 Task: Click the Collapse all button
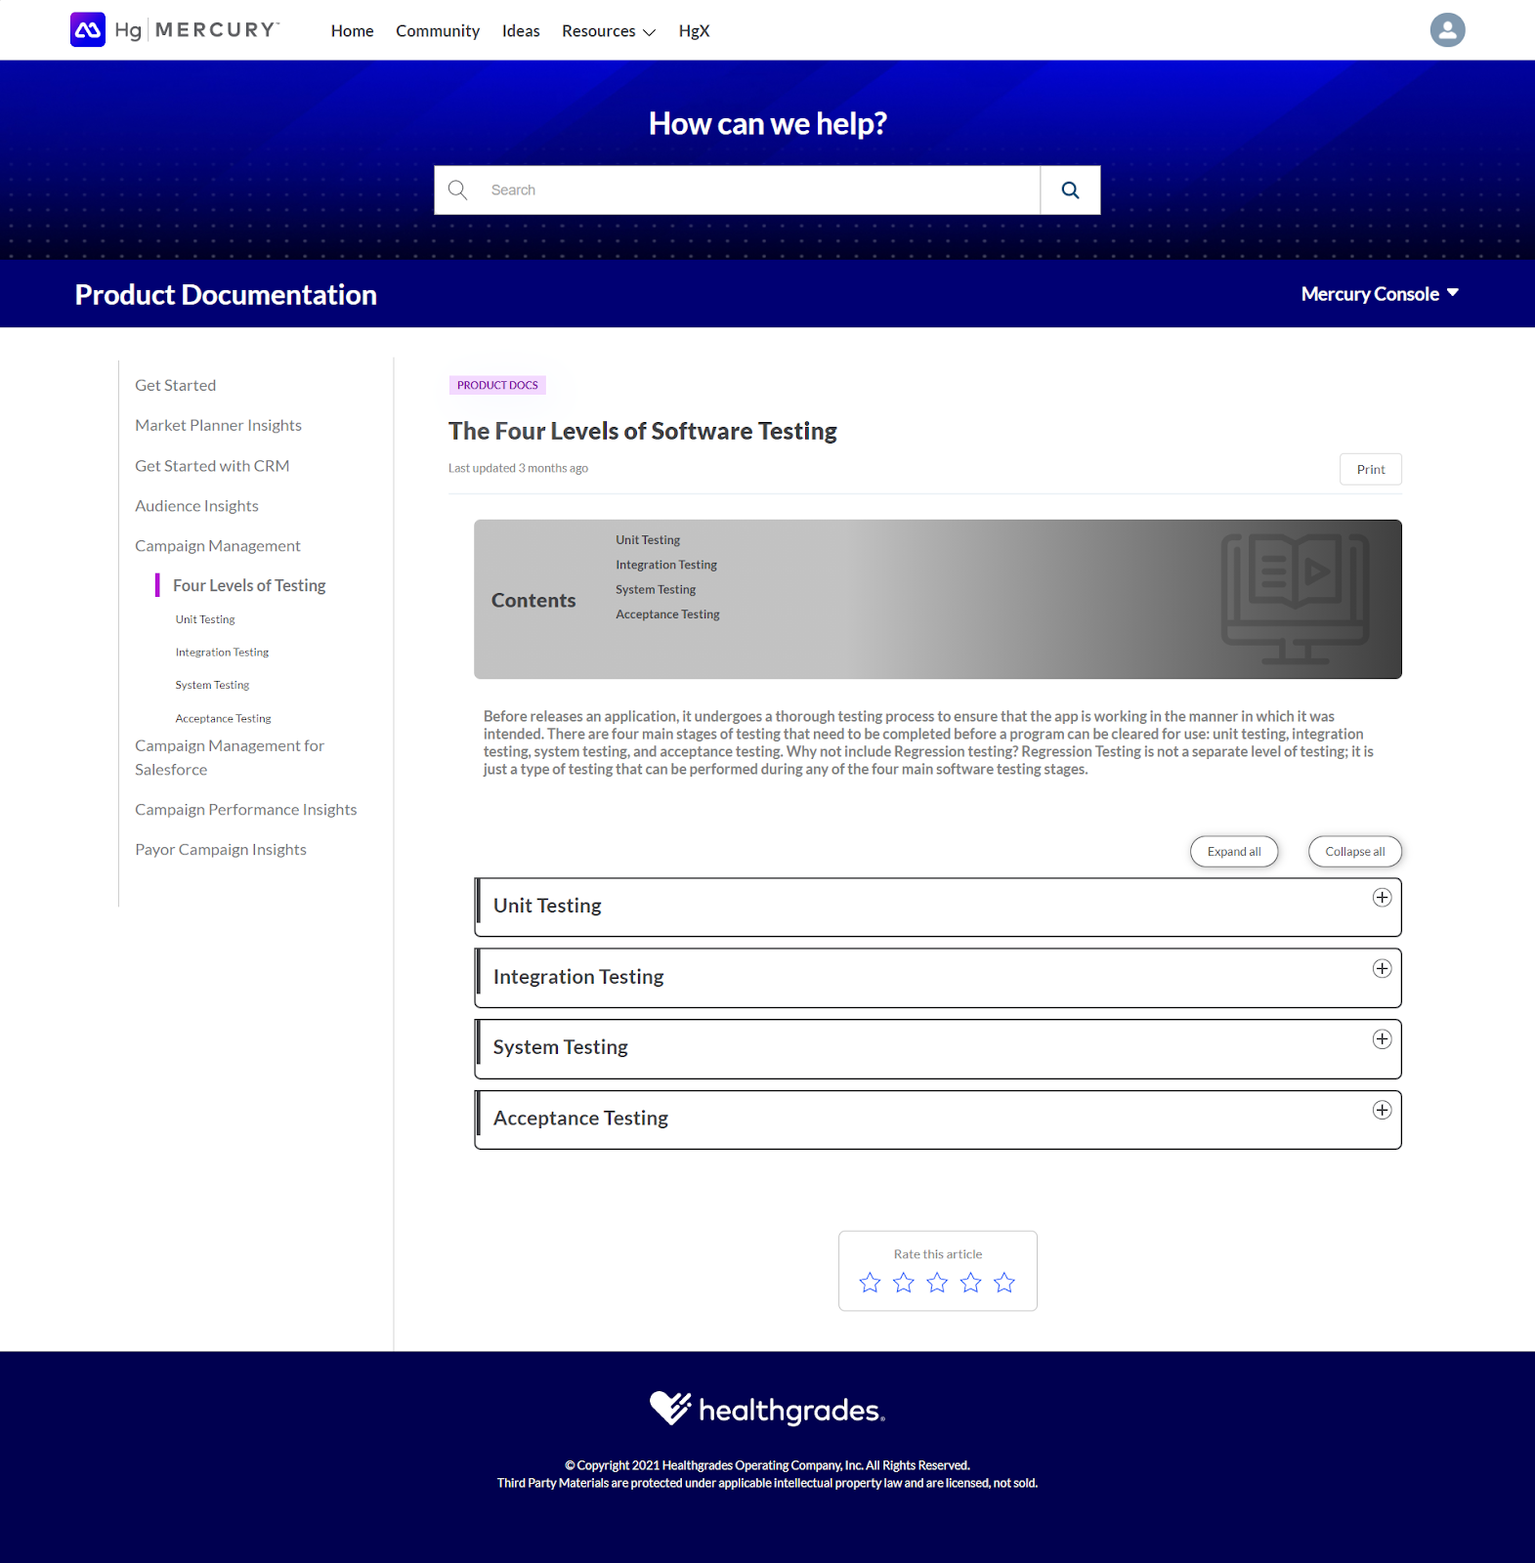tap(1355, 852)
